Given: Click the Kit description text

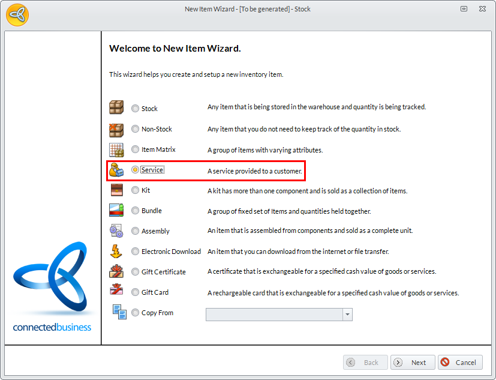Looking at the screenshot, I should point(308,191).
